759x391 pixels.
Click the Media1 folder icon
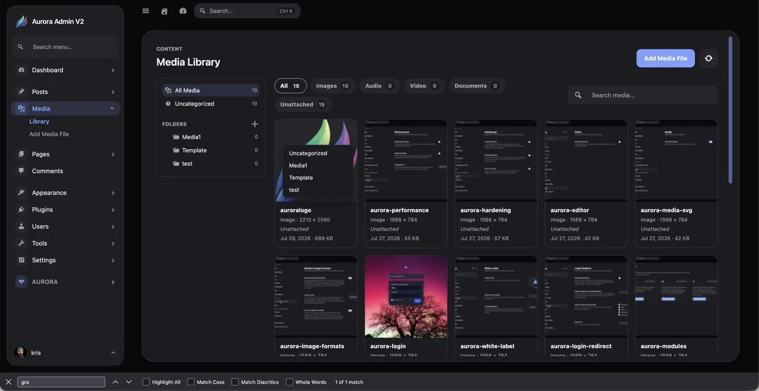click(x=176, y=137)
